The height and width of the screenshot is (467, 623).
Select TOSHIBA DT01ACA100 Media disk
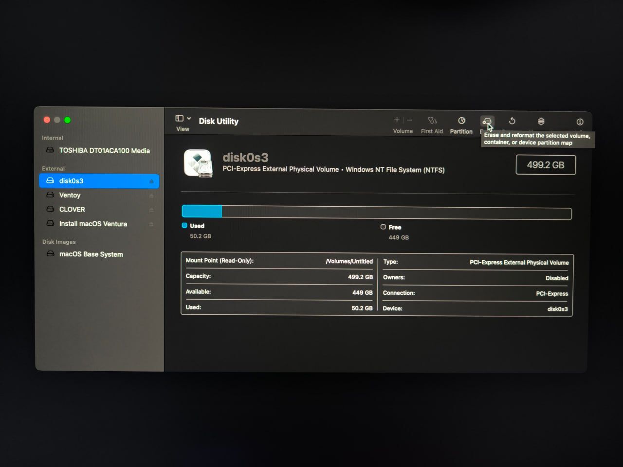pos(104,150)
